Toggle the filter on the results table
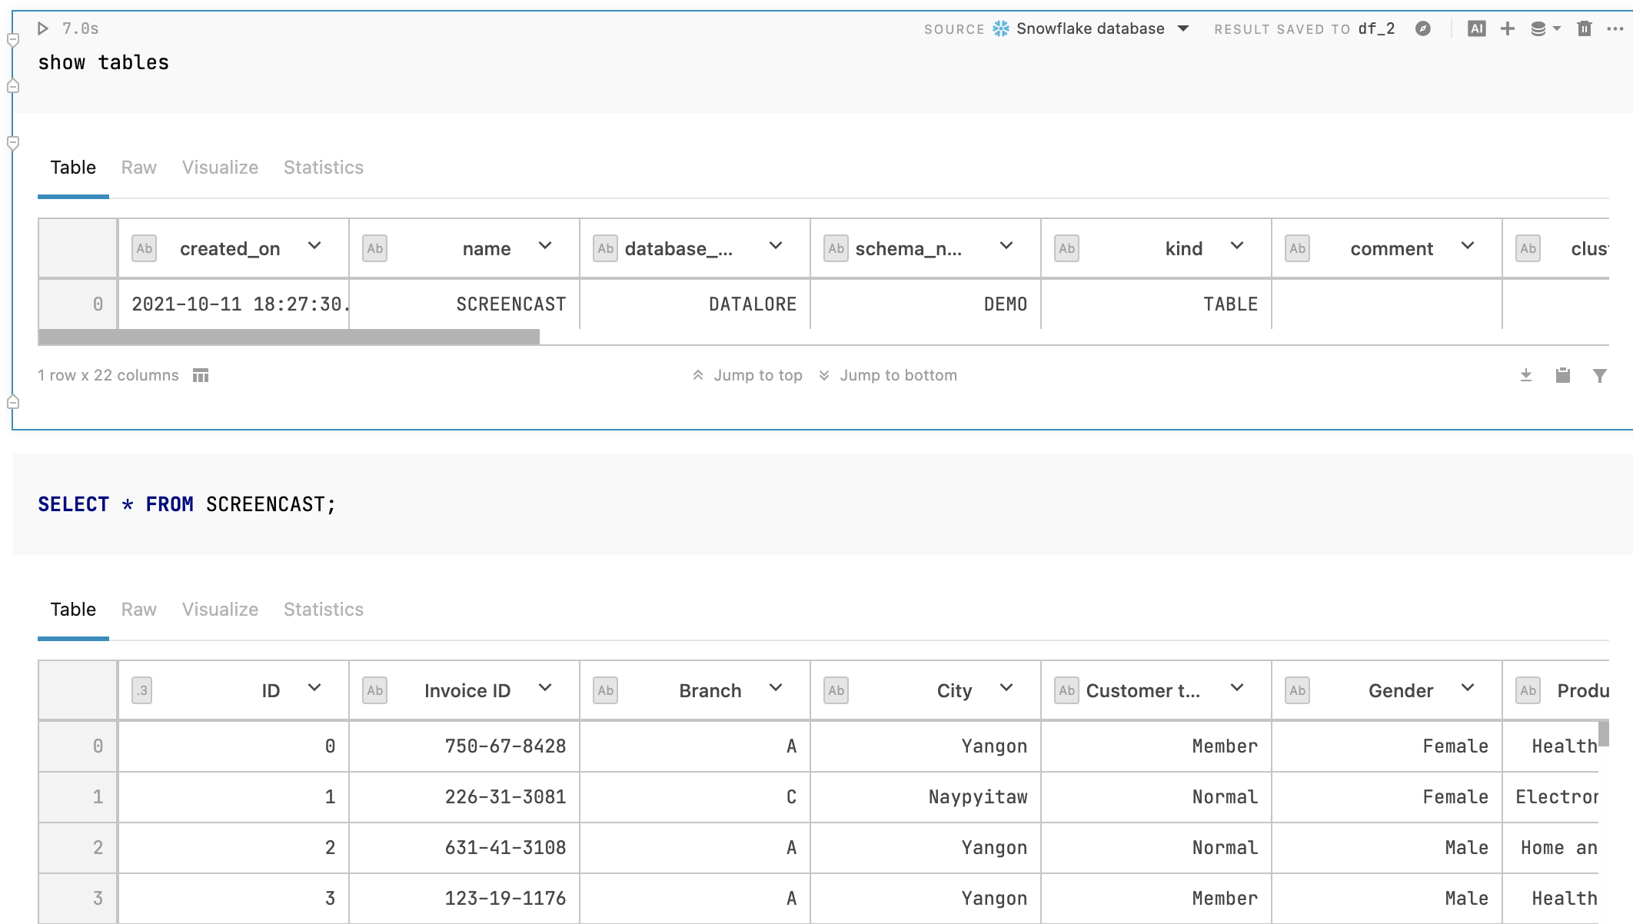This screenshot has width=1633, height=924. 1601,375
